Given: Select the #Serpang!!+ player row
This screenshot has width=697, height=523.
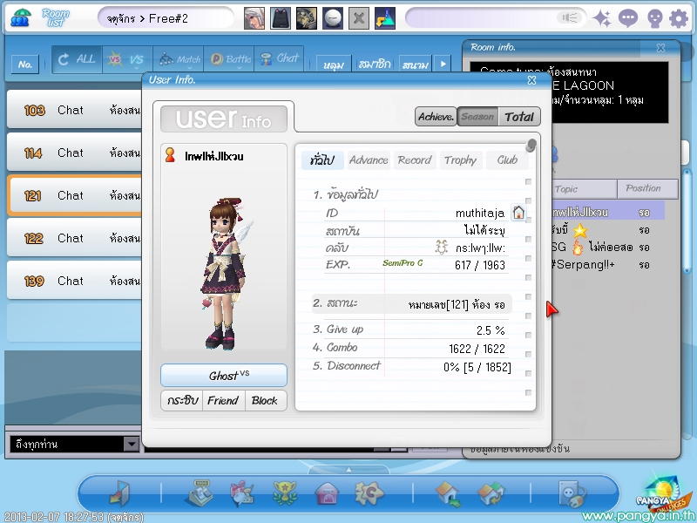Looking at the screenshot, I should click(x=607, y=265).
